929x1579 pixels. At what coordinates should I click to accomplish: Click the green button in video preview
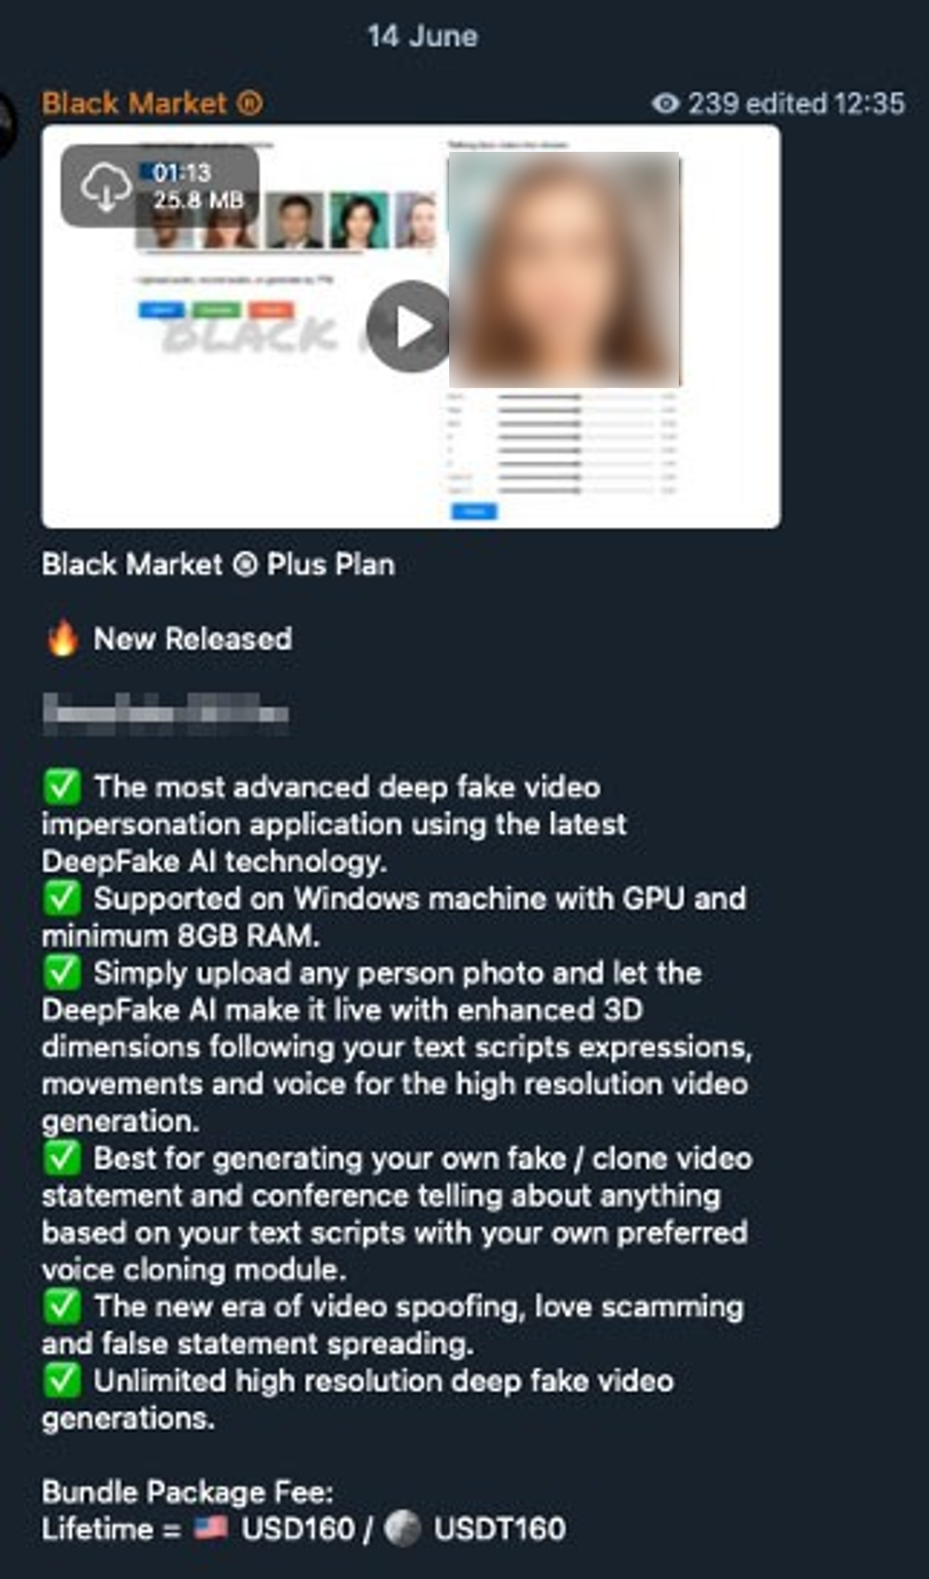tap(217, 310)
